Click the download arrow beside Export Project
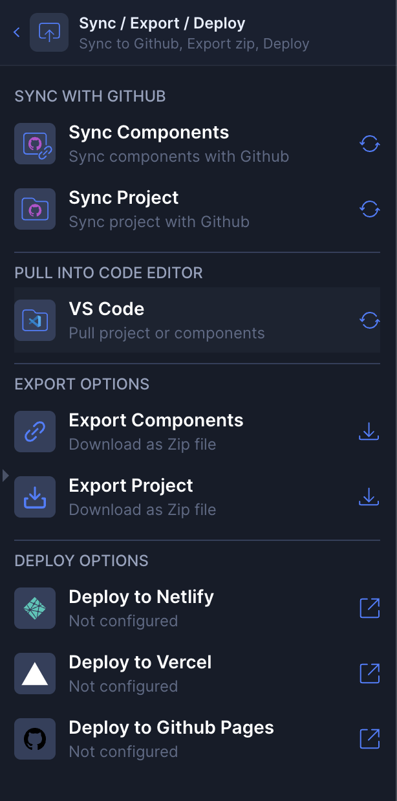The height and width of the screenshot is (801, 397). click(369, 497)
